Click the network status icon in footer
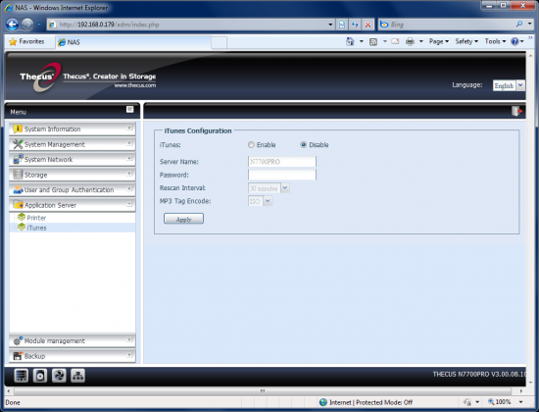 pos(77,376)
